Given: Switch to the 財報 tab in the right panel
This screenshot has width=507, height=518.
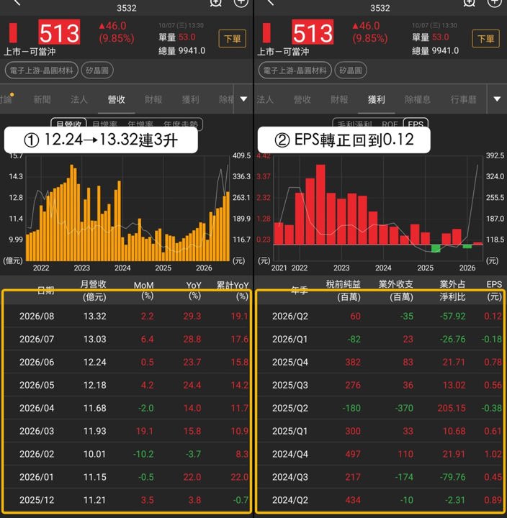Looking at the screenshot, I should [339, 99].
